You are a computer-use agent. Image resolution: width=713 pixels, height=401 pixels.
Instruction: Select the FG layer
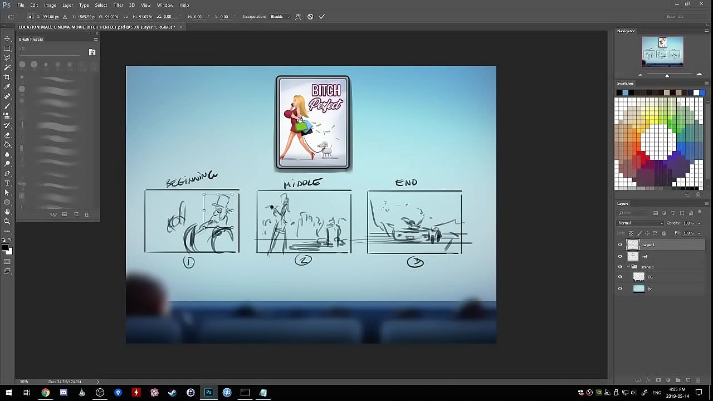(650, 277)
